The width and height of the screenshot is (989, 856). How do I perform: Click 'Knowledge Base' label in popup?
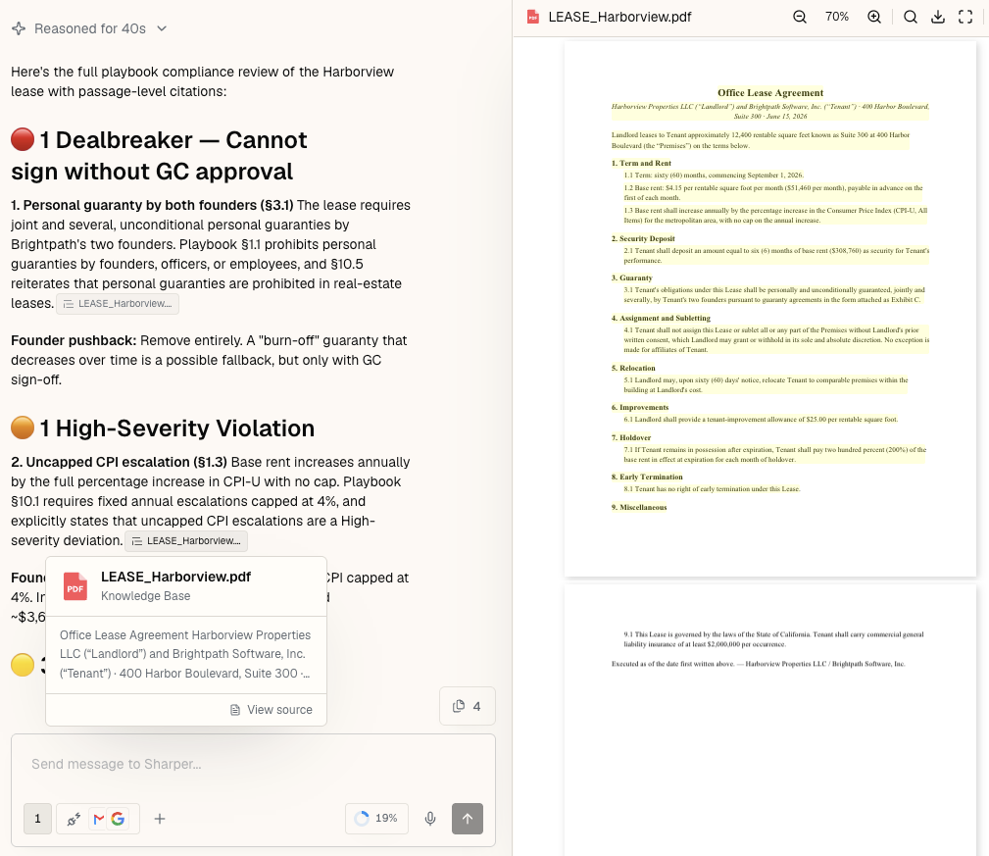[x=145, y=596]
